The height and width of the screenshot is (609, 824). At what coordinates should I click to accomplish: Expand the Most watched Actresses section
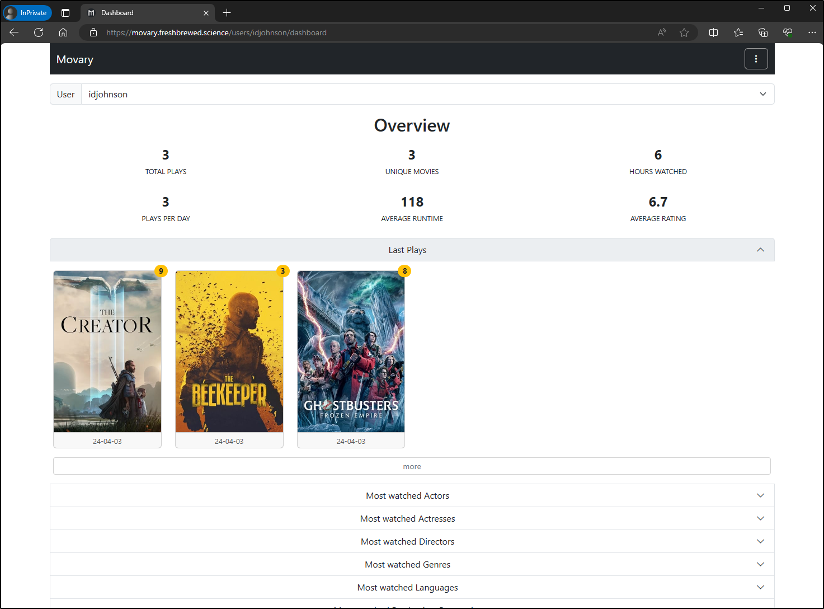[x=412, y=518]
